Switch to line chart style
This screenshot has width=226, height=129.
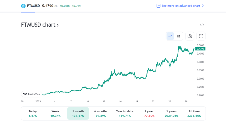170,36
